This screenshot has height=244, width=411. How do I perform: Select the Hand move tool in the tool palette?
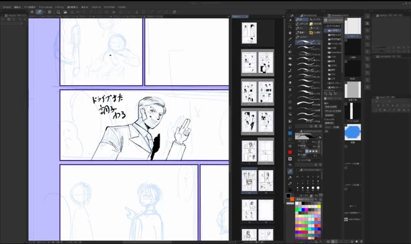click(290, 33)
